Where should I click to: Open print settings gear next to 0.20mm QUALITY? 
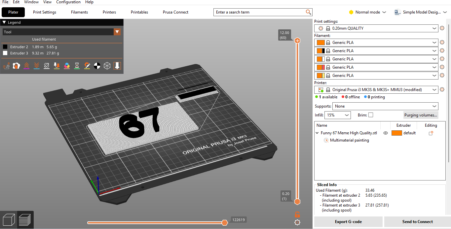pos(442,28)
